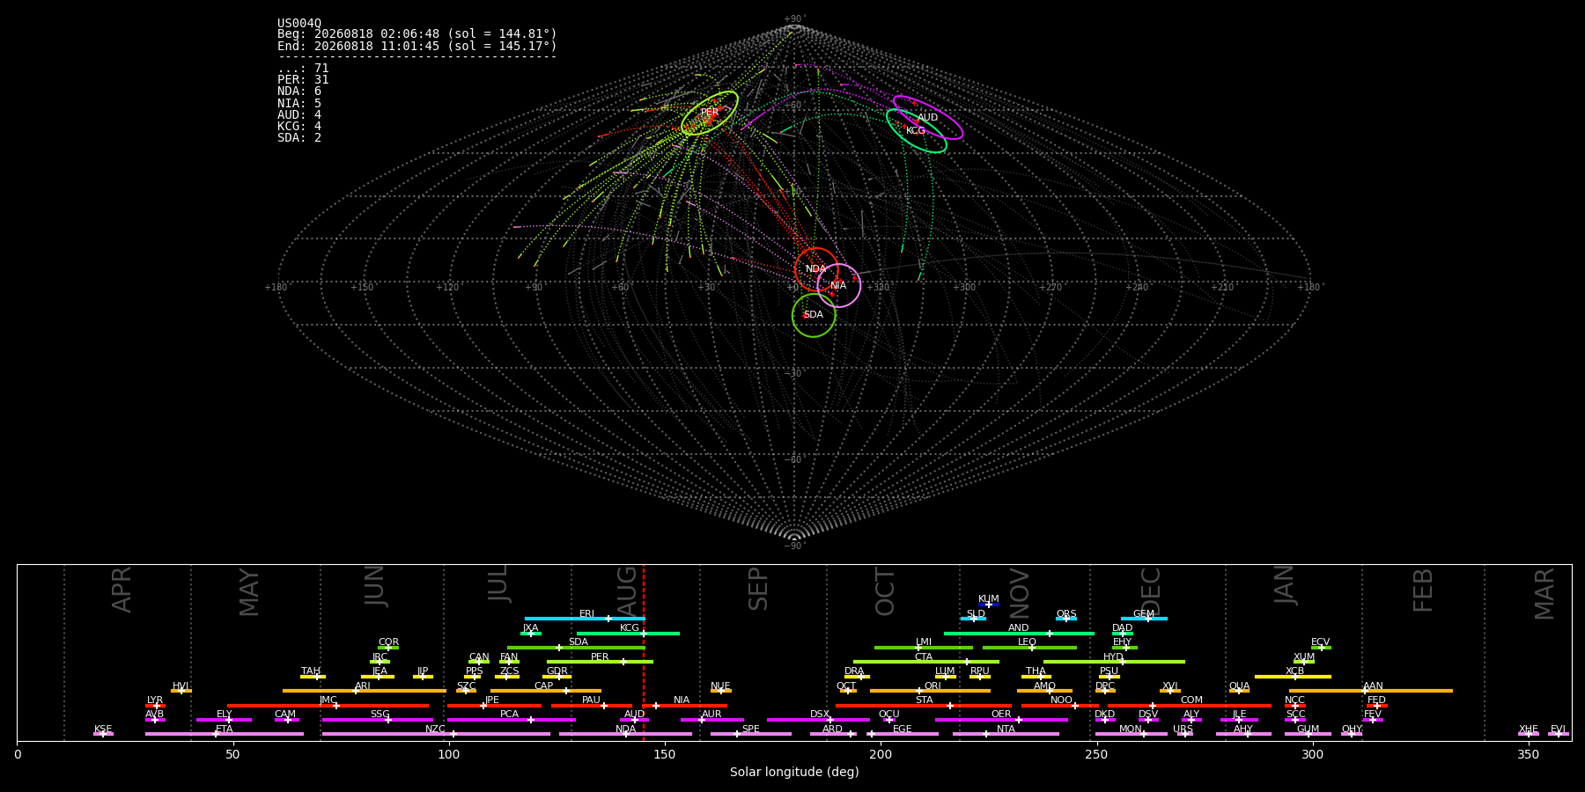
Task: Select the ERI cyan shower bar
Action: pyautogui.click(x=585, y=619)
